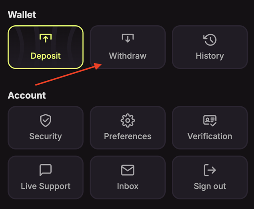Click the Withdraw download-arrow icon

coord(128,38)
